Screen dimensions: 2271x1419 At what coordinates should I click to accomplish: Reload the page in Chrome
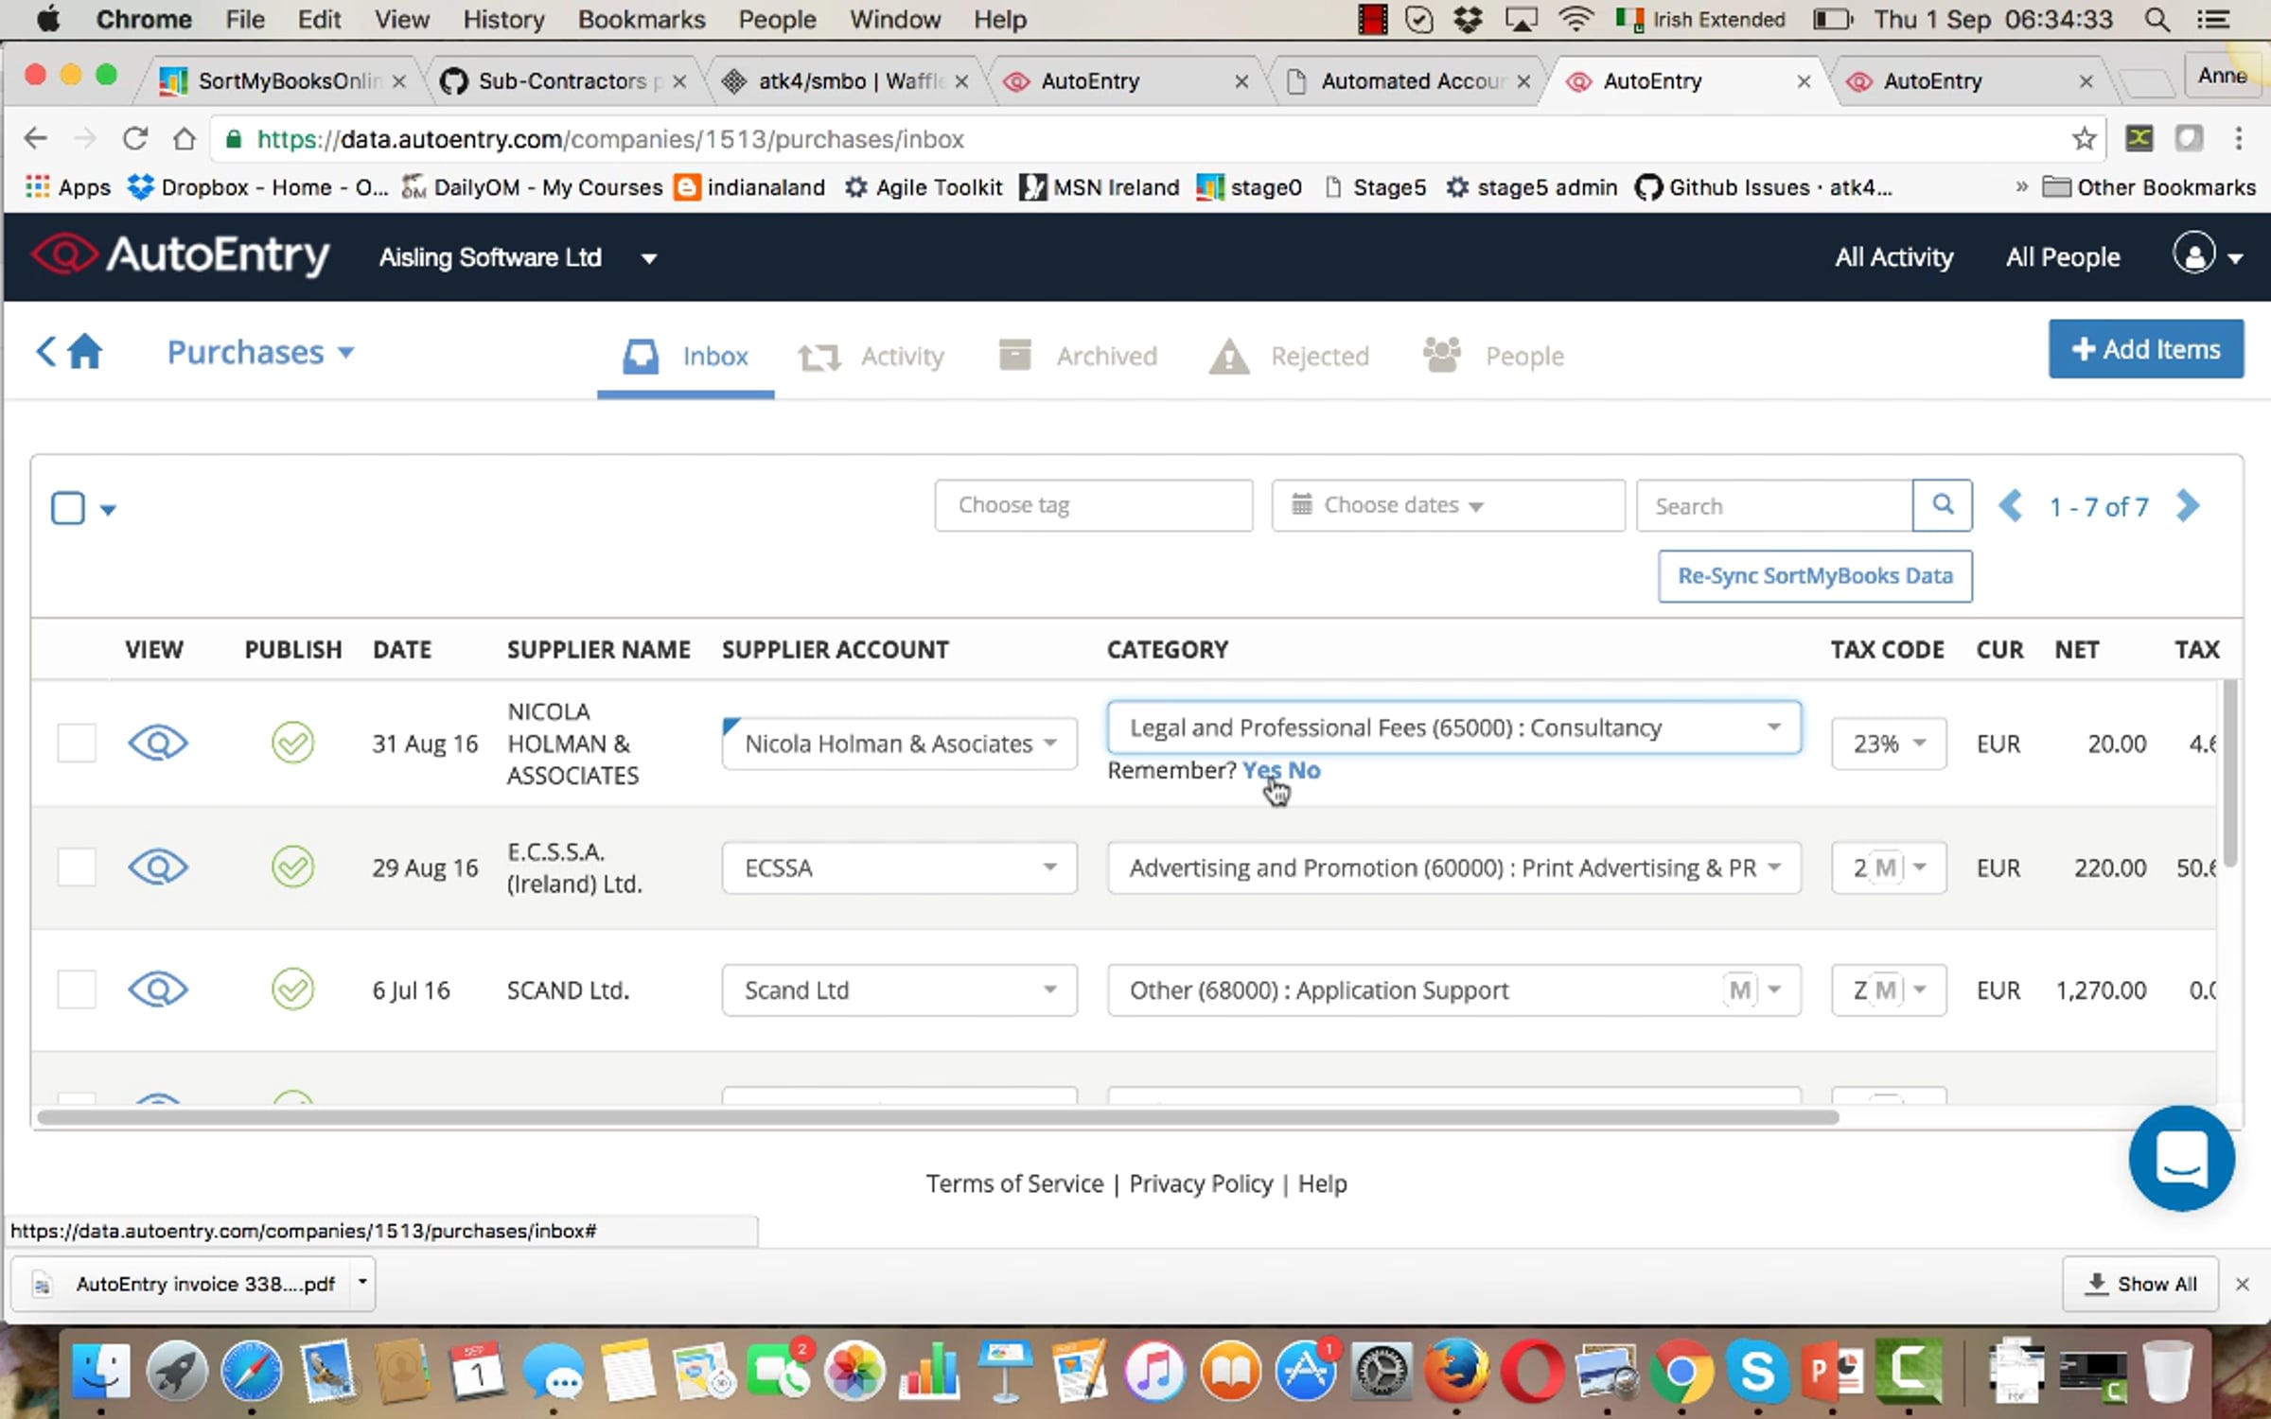[134, 139]
